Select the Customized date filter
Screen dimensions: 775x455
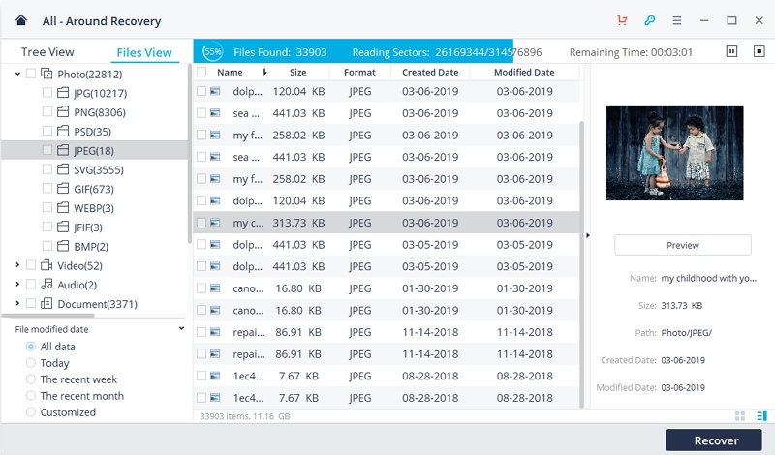(31, 412)
